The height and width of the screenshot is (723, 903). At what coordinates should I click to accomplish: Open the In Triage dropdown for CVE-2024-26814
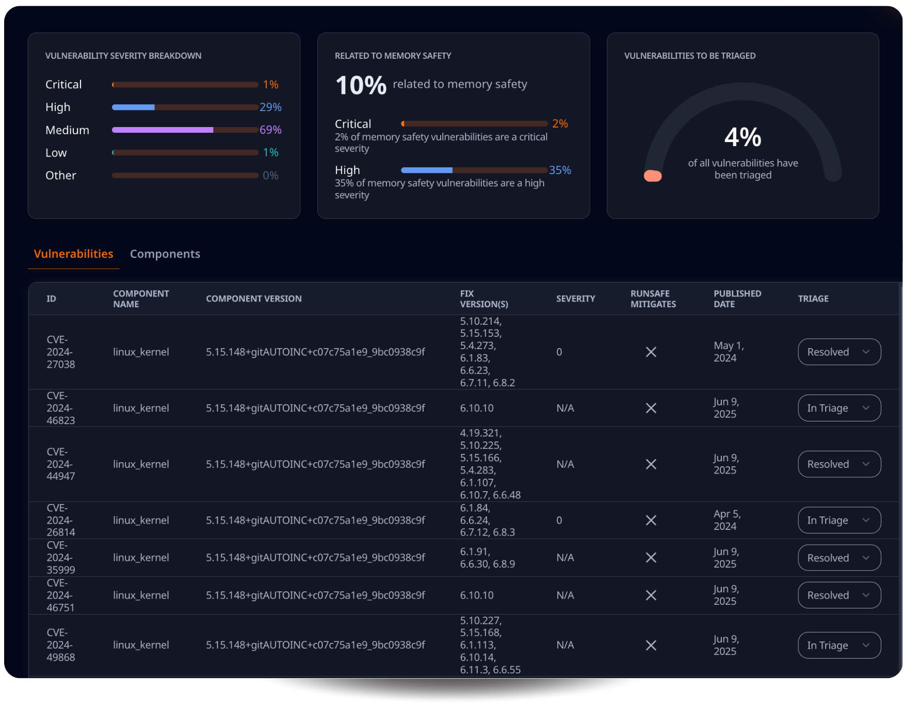coord(839,520)
